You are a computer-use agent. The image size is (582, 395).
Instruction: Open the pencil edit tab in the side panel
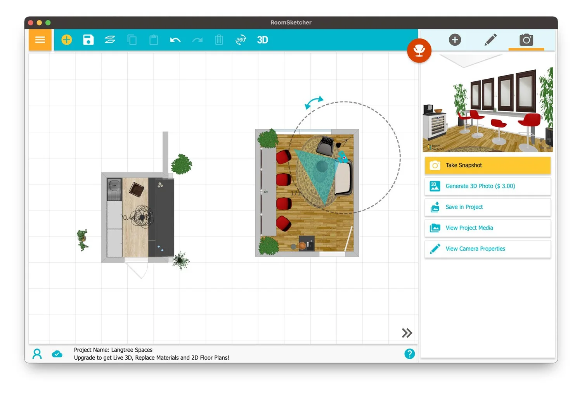(490, 40)
